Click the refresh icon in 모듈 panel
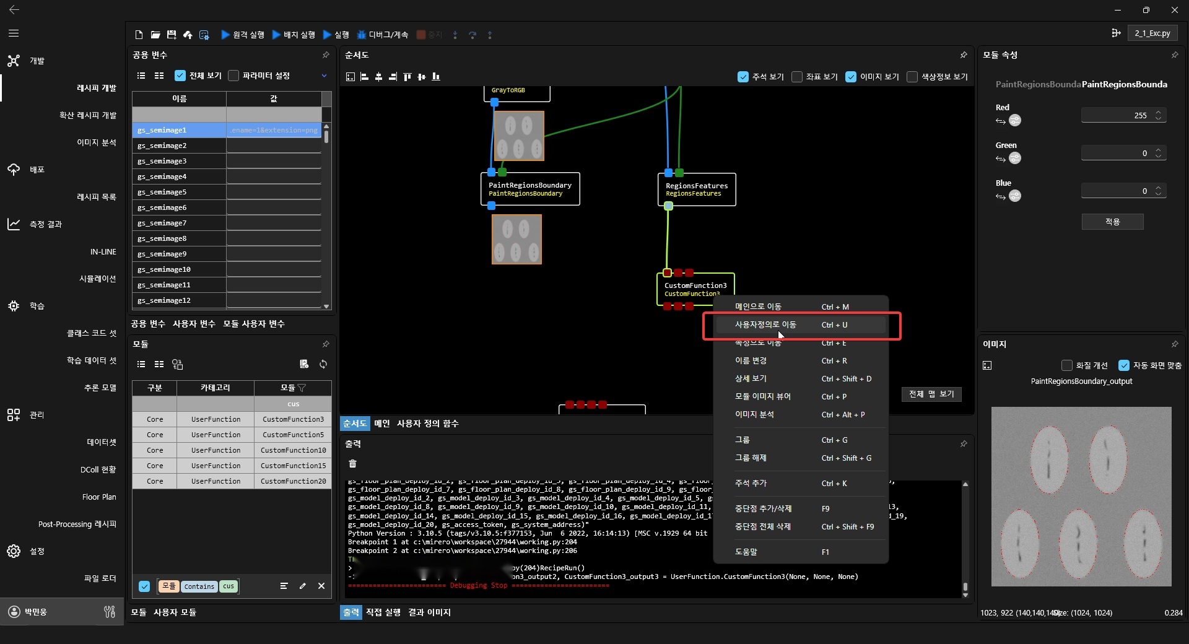1189x644 pixels. point(323,364)
